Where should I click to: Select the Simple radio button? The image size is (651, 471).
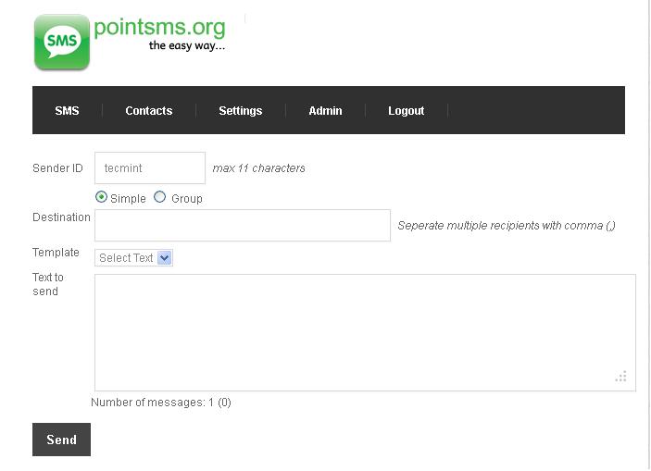102,197
